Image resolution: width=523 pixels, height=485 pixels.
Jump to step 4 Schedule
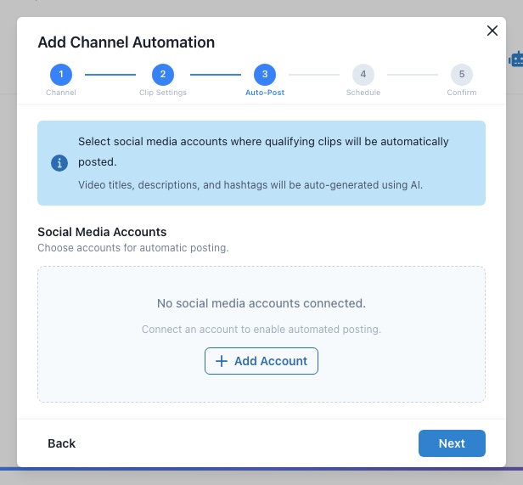[x=363, y=75]
